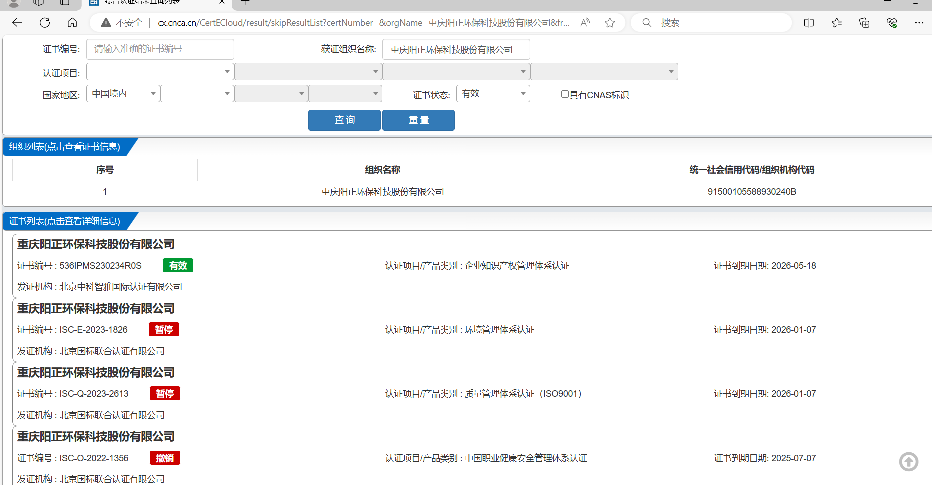932x485 pixels.
Task: Go back to the previous page
Action: [x=17, y=23]
